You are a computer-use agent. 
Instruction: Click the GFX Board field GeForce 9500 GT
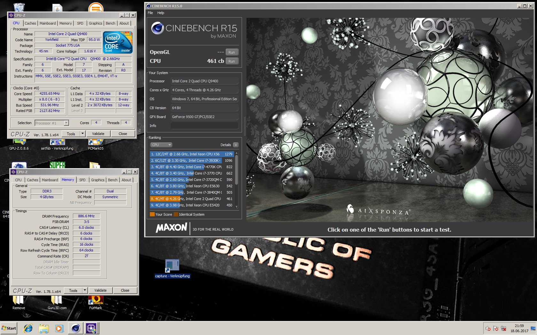[205, 117]
